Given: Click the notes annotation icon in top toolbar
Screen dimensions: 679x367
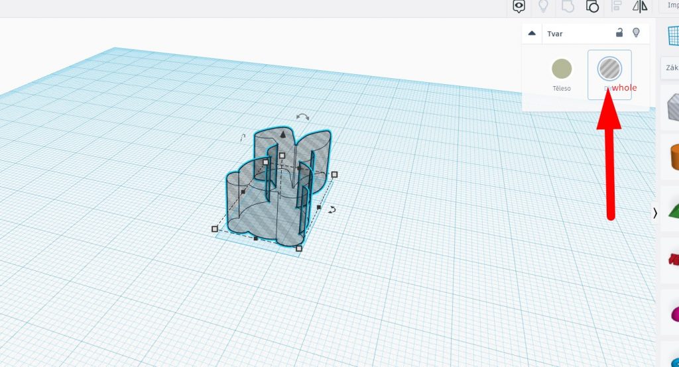Looking at the screenshot, I should click(x=519, y=7).
